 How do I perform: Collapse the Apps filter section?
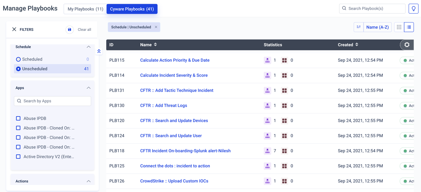pos(88,88)
